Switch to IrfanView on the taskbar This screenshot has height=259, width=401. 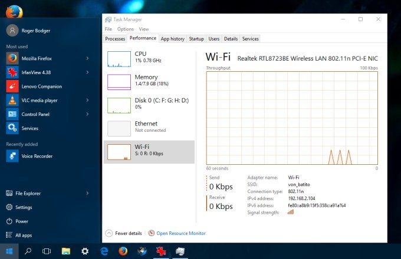click(x=161, y=251)
